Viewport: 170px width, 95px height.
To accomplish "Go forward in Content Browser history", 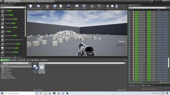I will [29, 60].
